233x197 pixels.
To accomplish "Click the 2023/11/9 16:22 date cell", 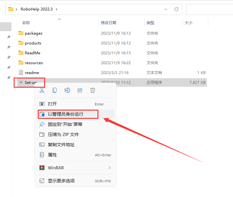I will [x=116, y=63].
